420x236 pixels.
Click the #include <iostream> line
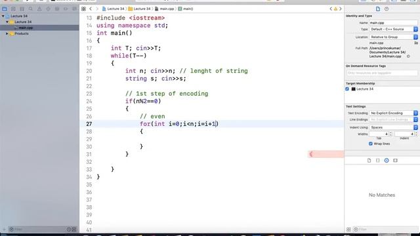pyautogui.click(x=131, y=18)
